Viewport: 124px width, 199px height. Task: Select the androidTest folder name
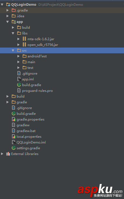(x=37, y=56)
